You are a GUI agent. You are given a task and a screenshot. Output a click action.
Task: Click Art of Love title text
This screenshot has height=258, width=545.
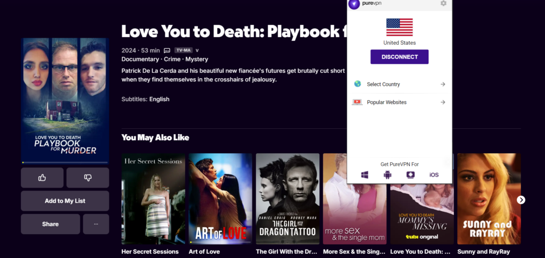click(204, 252)
